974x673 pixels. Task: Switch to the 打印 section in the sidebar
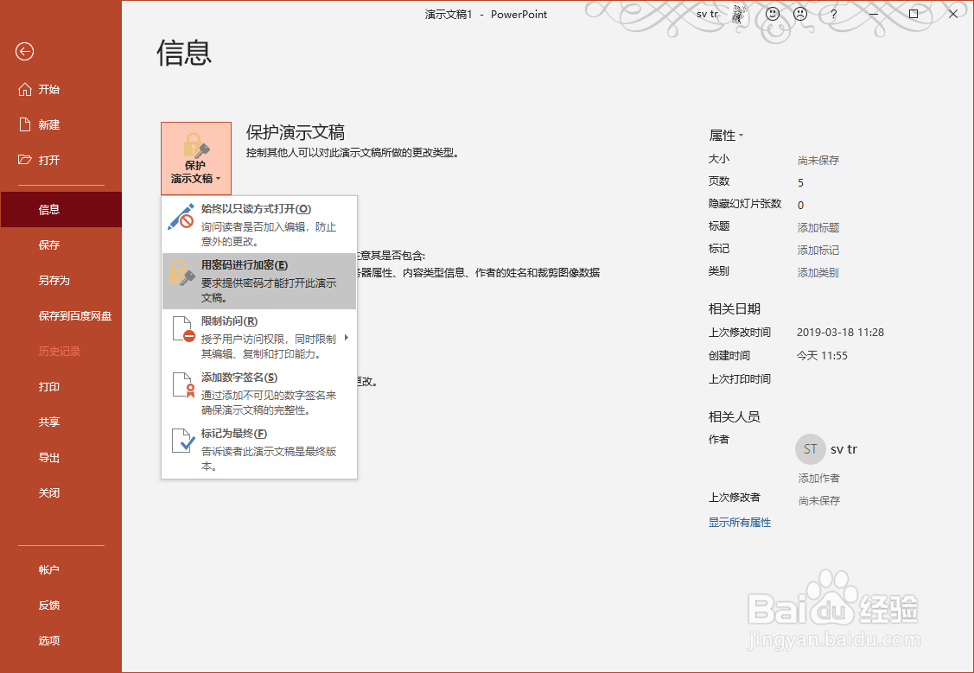click(x=48, y=387)
